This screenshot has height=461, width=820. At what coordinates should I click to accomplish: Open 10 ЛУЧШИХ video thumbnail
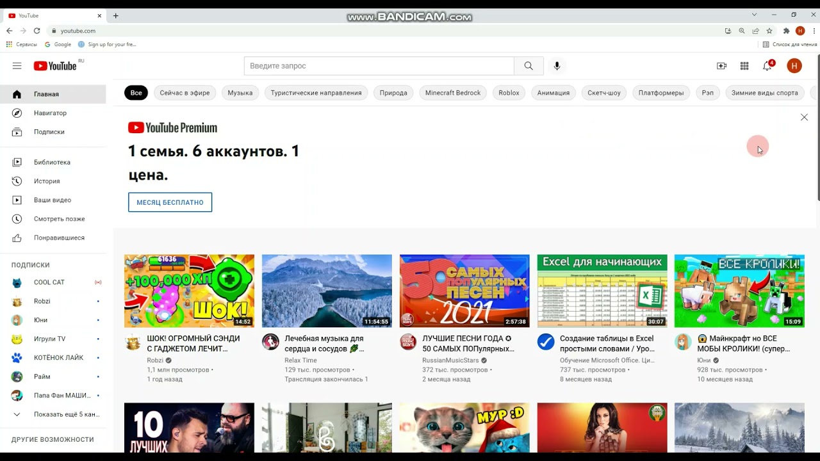pos(189,428)
